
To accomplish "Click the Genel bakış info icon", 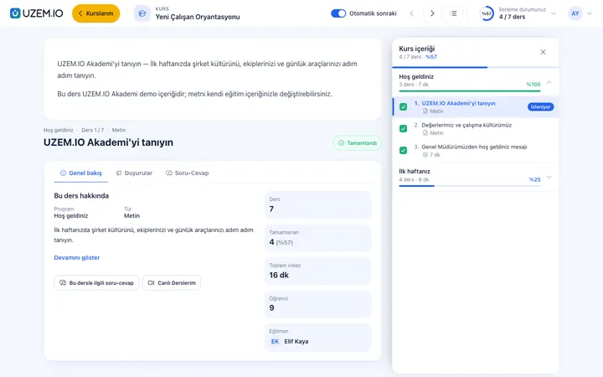I will click(x=63, y=173).
